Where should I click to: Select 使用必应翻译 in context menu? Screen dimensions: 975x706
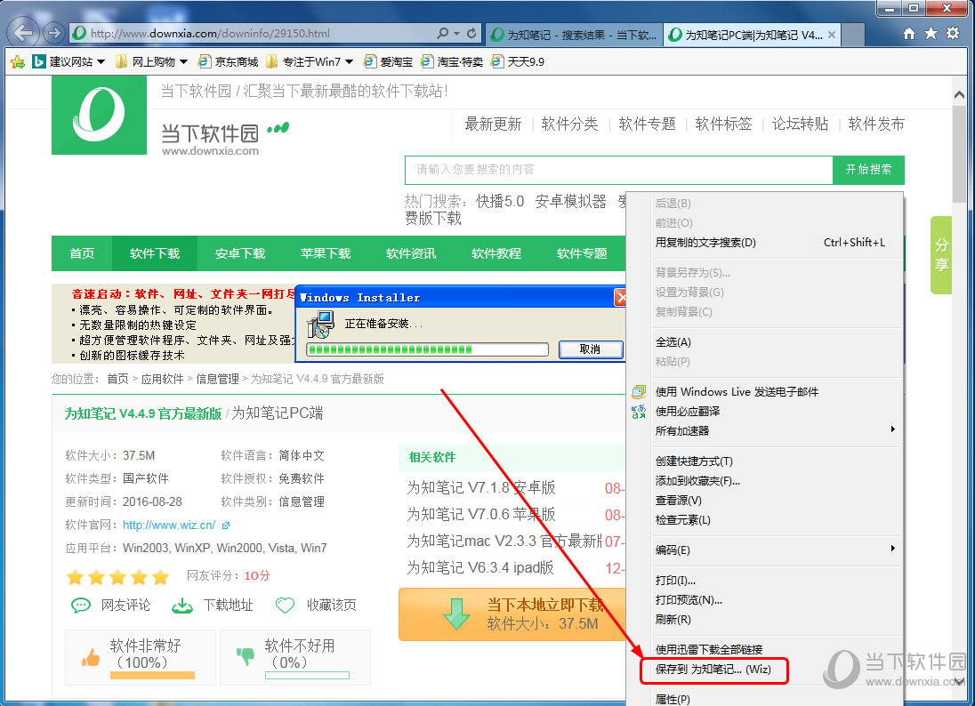click(776, 412)
